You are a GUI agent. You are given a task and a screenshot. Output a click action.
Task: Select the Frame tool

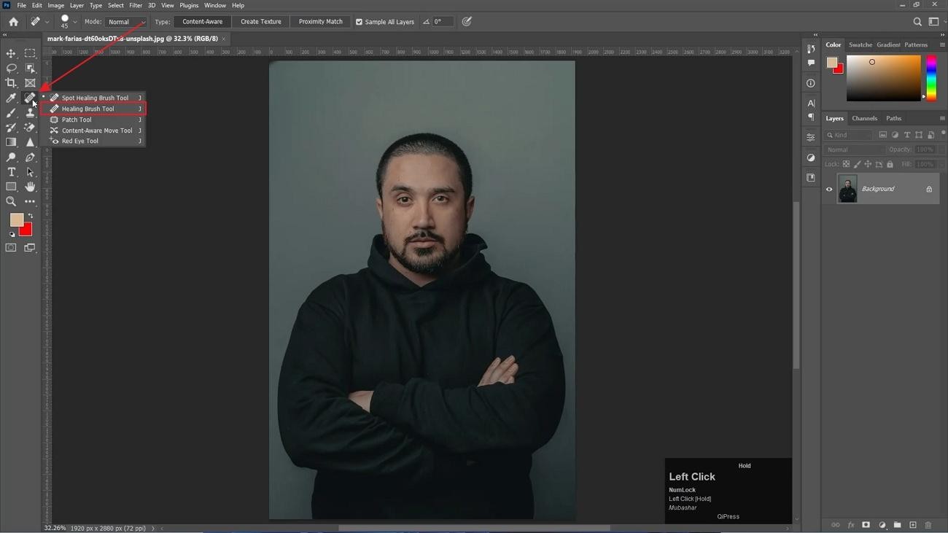tap(30, 83)
